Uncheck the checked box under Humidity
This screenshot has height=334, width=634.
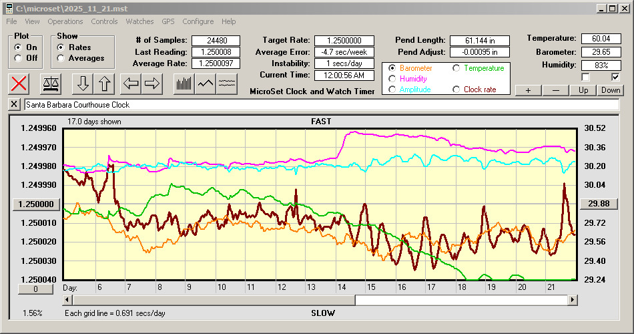(615, 77)
